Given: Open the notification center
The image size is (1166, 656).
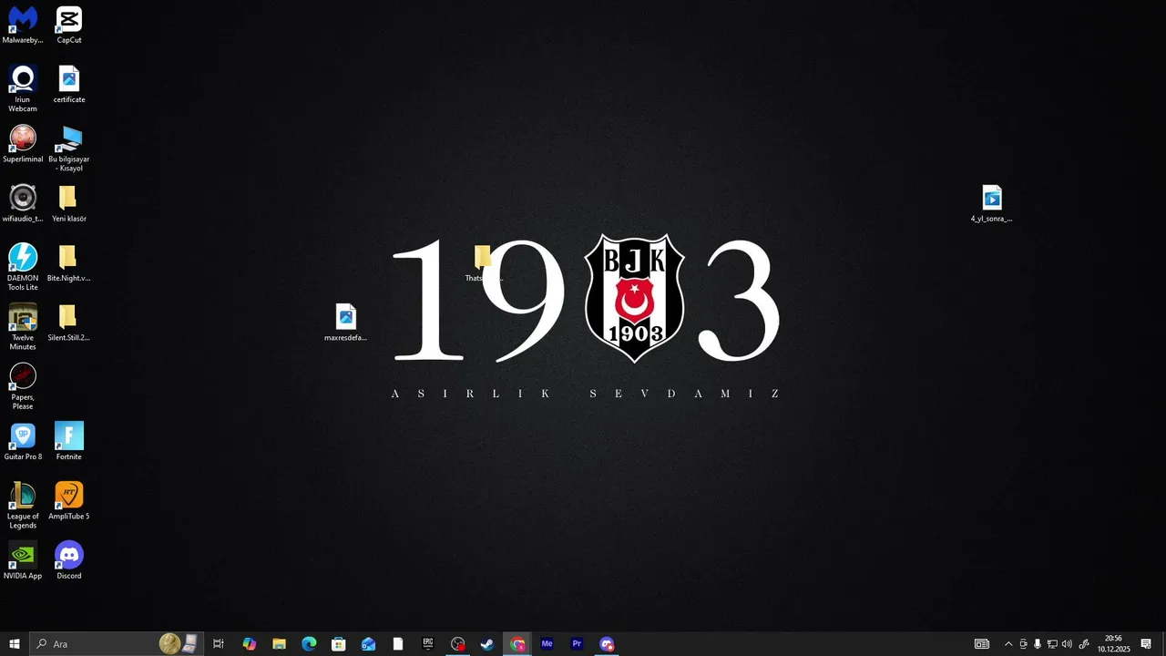Looking at the screenshot, I should click(1146, 644).
